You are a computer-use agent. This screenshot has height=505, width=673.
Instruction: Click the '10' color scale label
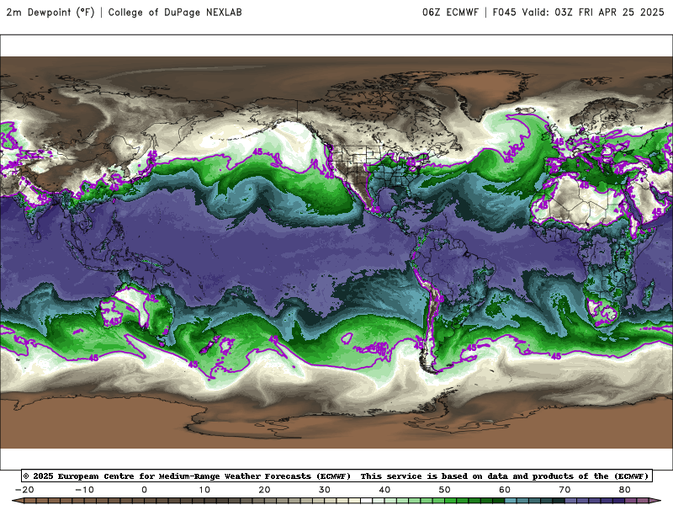click(x=204, y=490)
